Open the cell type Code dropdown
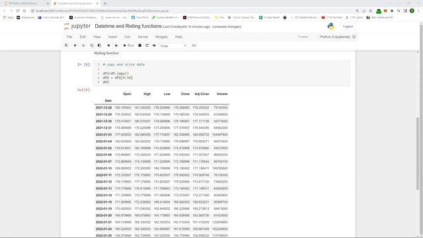This screenshot has width=423, height=238. [173, 46]
